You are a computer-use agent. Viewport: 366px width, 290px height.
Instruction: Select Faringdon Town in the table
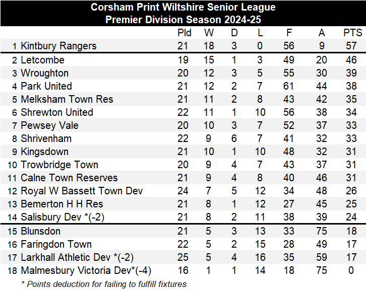click(56, 244)
